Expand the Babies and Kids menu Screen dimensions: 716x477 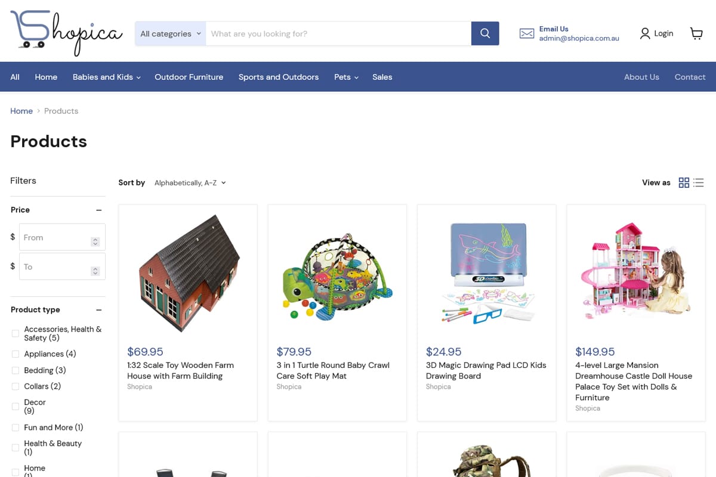coord(107,77)
